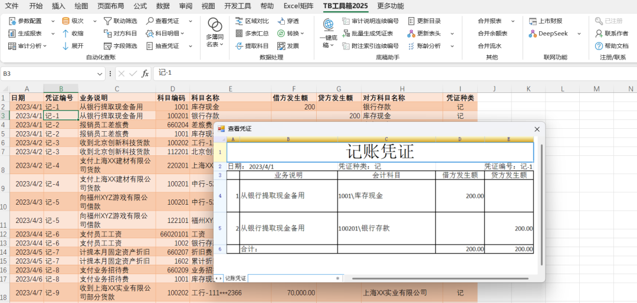637x303 pixels.
Task: Click the 批量生成凭证表 icon
Action: [346, 34]
